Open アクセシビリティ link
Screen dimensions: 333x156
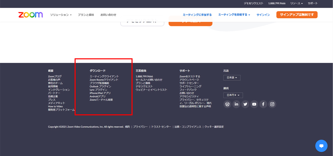[x=189, y=96]
